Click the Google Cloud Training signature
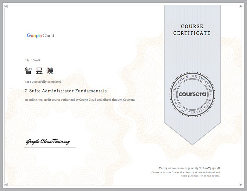The image size is (247, 191). (47, 142)
